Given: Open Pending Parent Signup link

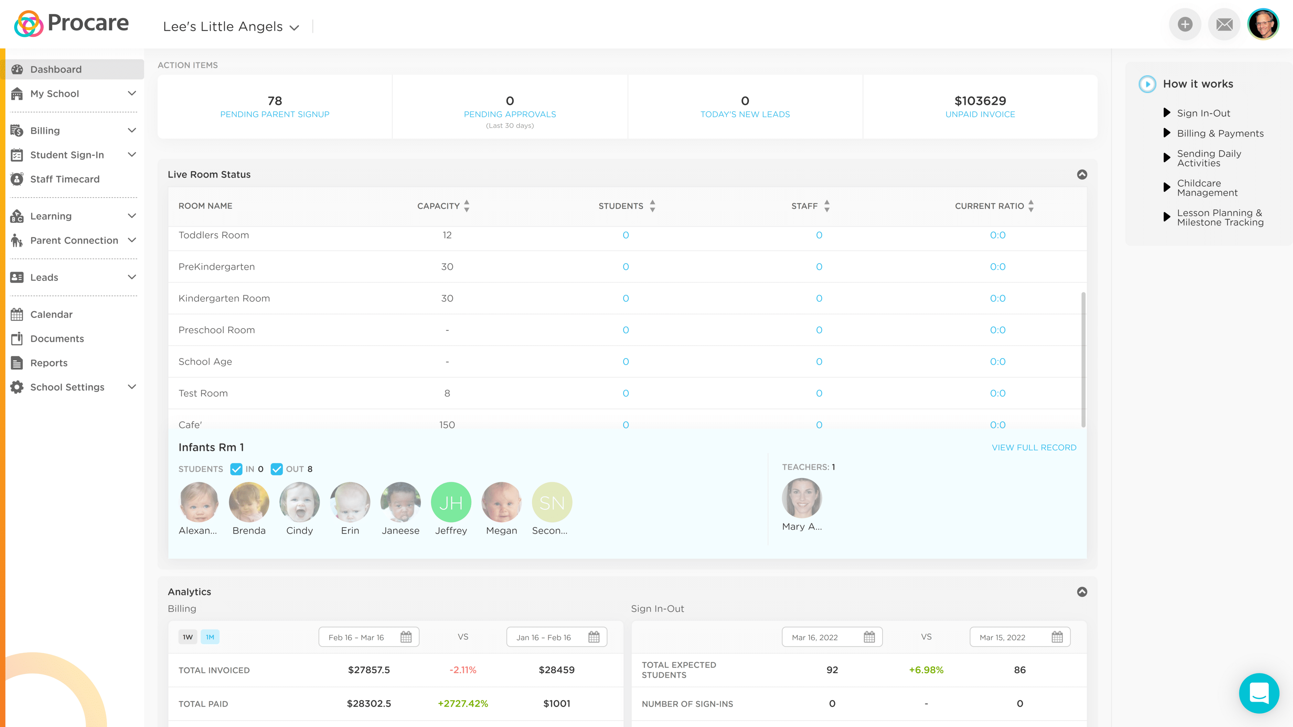Looking at the screenshot, I should 274,114.
